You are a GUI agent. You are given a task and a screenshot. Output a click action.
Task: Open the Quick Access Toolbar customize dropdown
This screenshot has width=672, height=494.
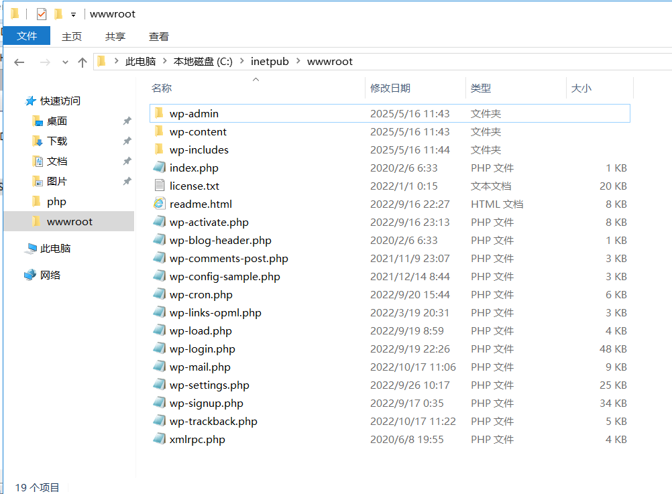pos(73,15)
